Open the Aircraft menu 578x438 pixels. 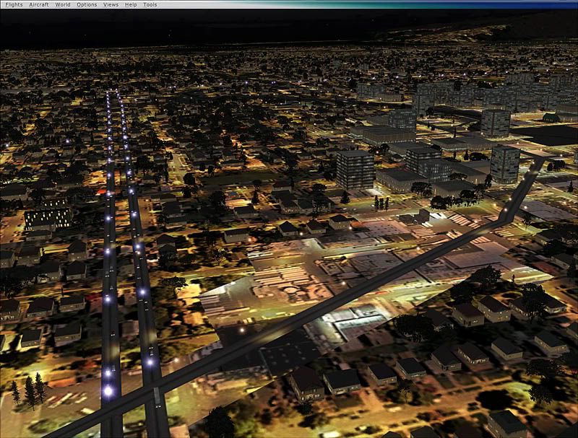click(39, 4)
